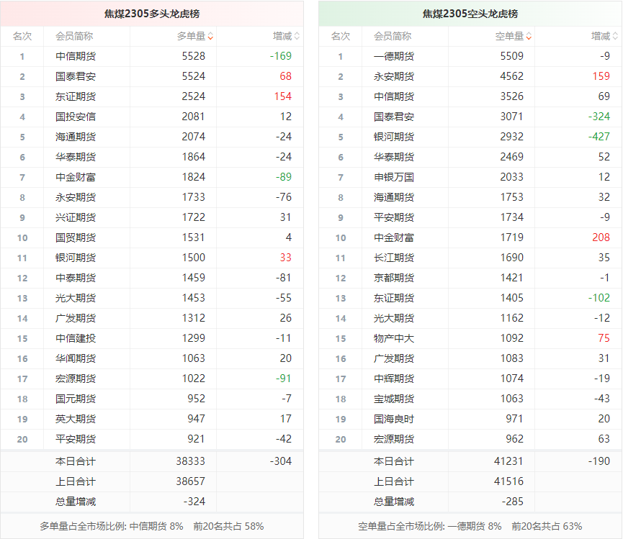Click sort arrows beside short table 增减
The image size is (623, 539).
point(615,36)
